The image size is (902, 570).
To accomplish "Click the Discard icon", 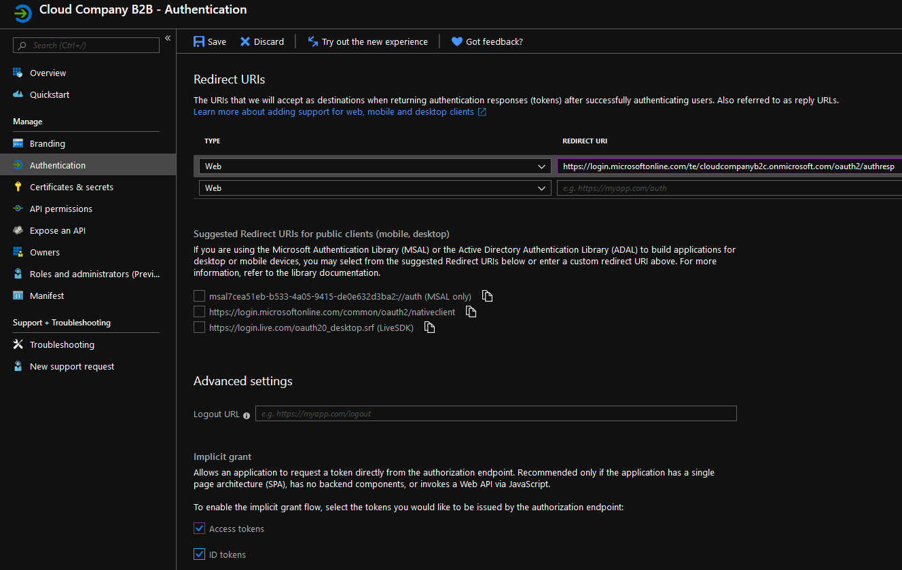I will coord(245,41).
